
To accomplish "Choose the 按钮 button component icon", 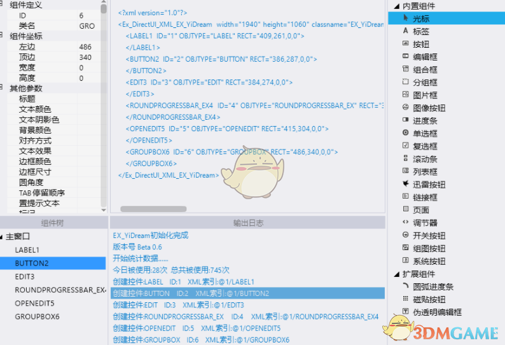I will [x=406, y=43].
